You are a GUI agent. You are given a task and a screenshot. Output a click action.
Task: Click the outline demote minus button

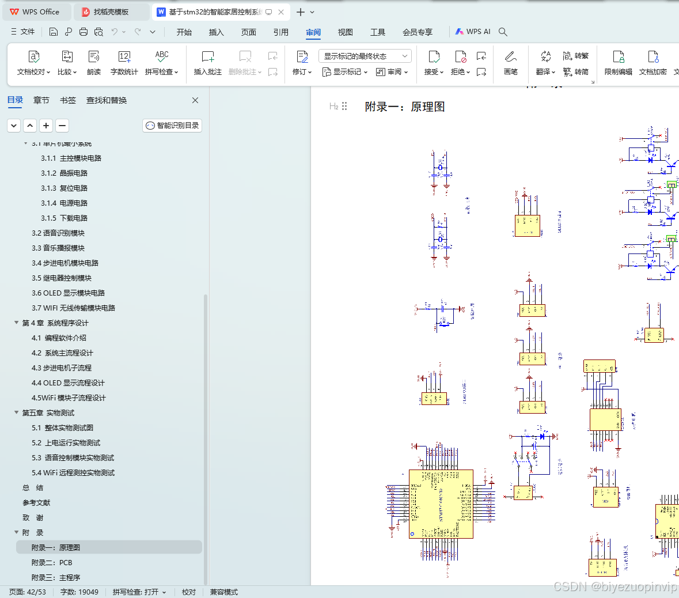point(62,126)
